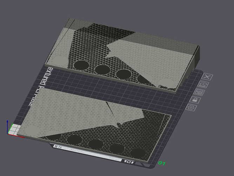Image resolution: width=234 pixels, height=176 pixels.
Task: Click the green 01 plate number
Action: coord(162,163)
